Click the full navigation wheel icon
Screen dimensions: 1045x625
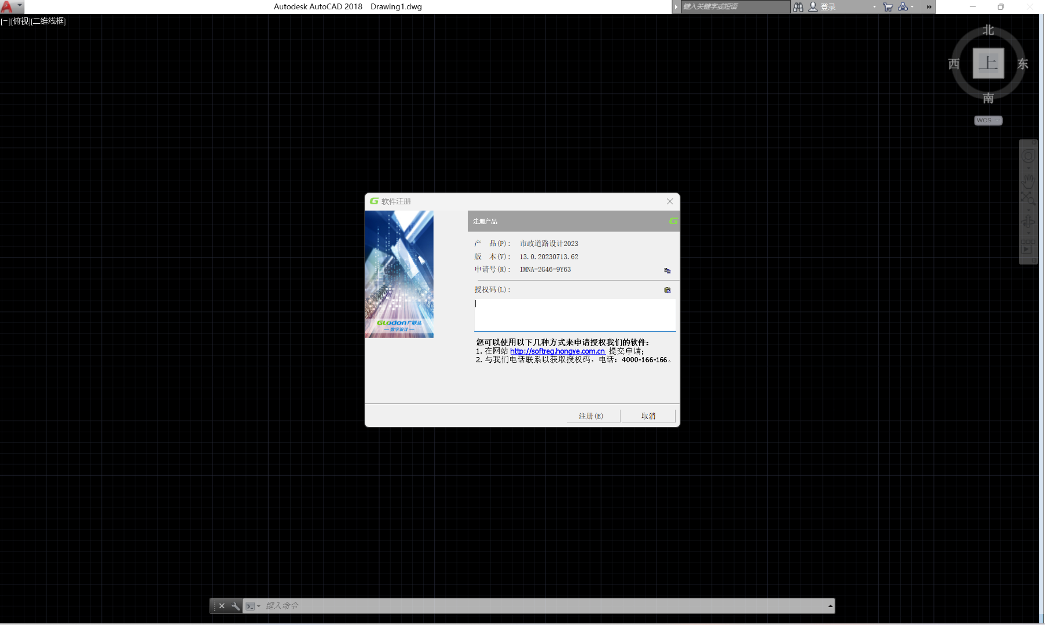point(1029,156)
